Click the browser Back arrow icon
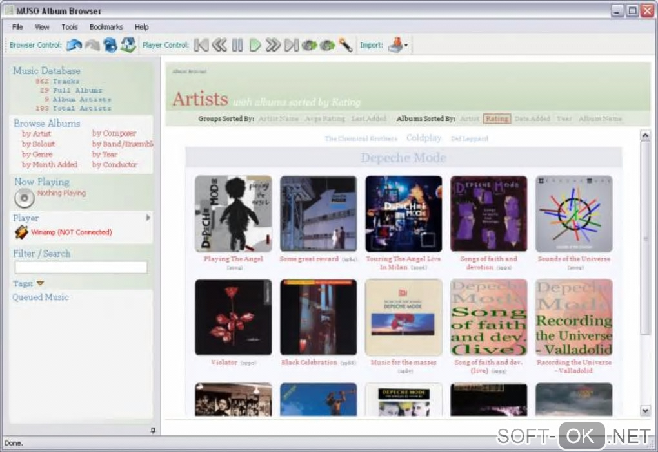This screenshot has width=658, height=452. [x=74, y=45]
